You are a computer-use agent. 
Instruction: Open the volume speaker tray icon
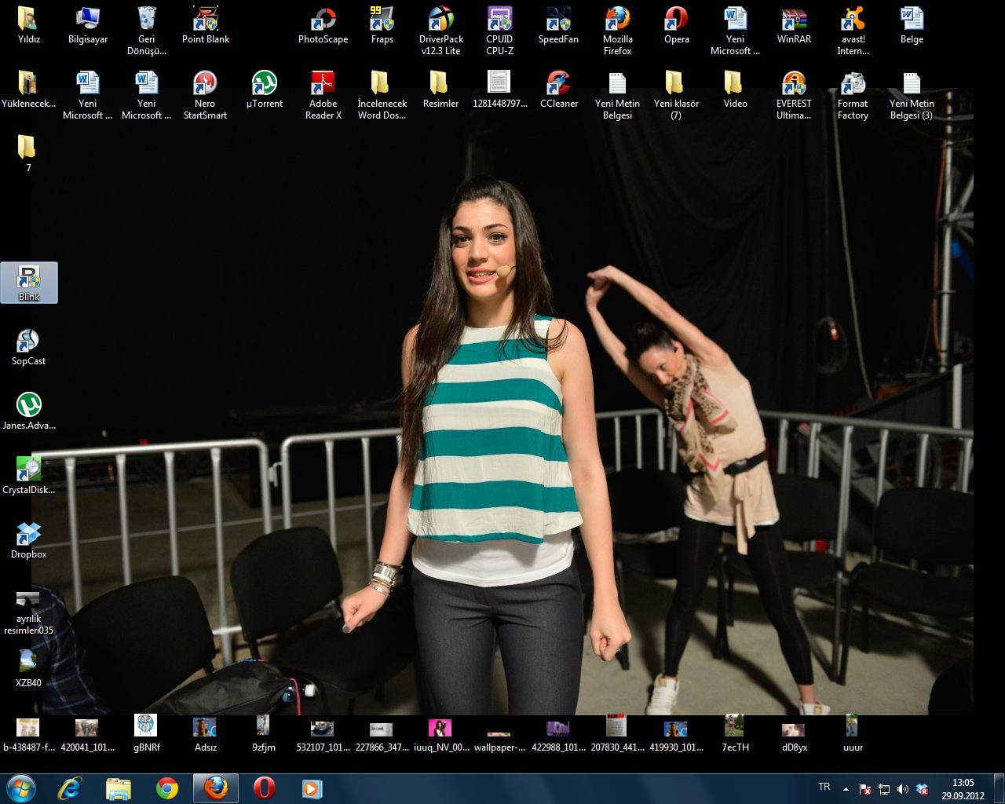coord(902,789)
